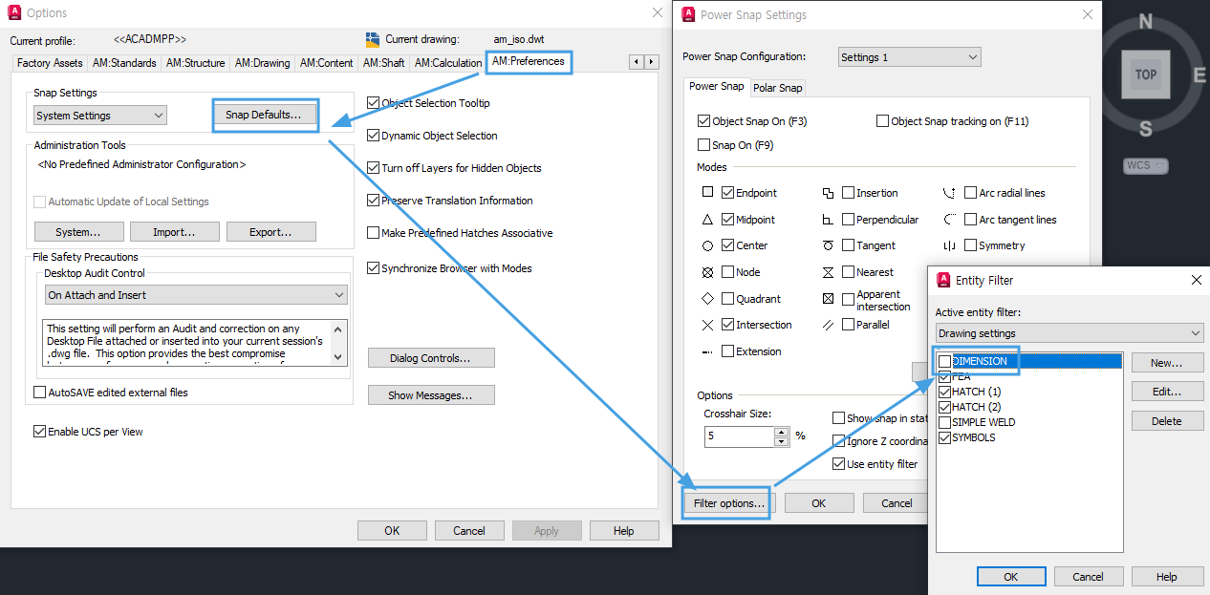Click the S compass direction on ViewCube
This screenshot has height=595, width=1210.
point(1145,129)
